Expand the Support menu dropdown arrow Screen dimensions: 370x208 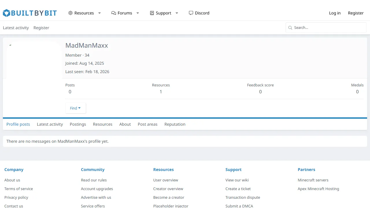177,13
